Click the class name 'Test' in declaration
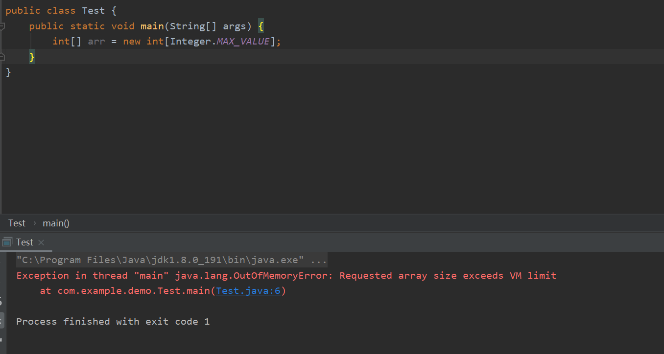This screenshot has height=354, width=664. point(94,10)
